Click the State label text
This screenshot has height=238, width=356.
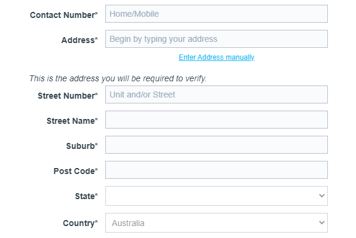tap(86, 196)
